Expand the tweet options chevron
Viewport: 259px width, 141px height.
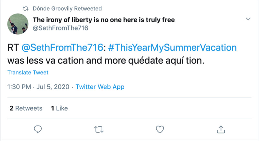[x=248, y=19]
